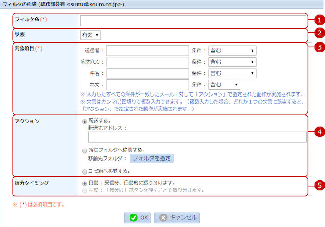Screen dimensions: 325x227
Task: Click the gray X icon on キャンセル
Action: (163, 217)
